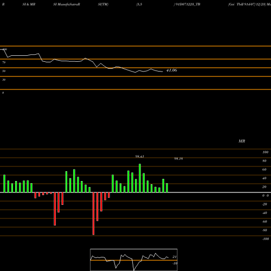
Task: Click the -20 axis label in MR panel
Action: pos(264,204)
